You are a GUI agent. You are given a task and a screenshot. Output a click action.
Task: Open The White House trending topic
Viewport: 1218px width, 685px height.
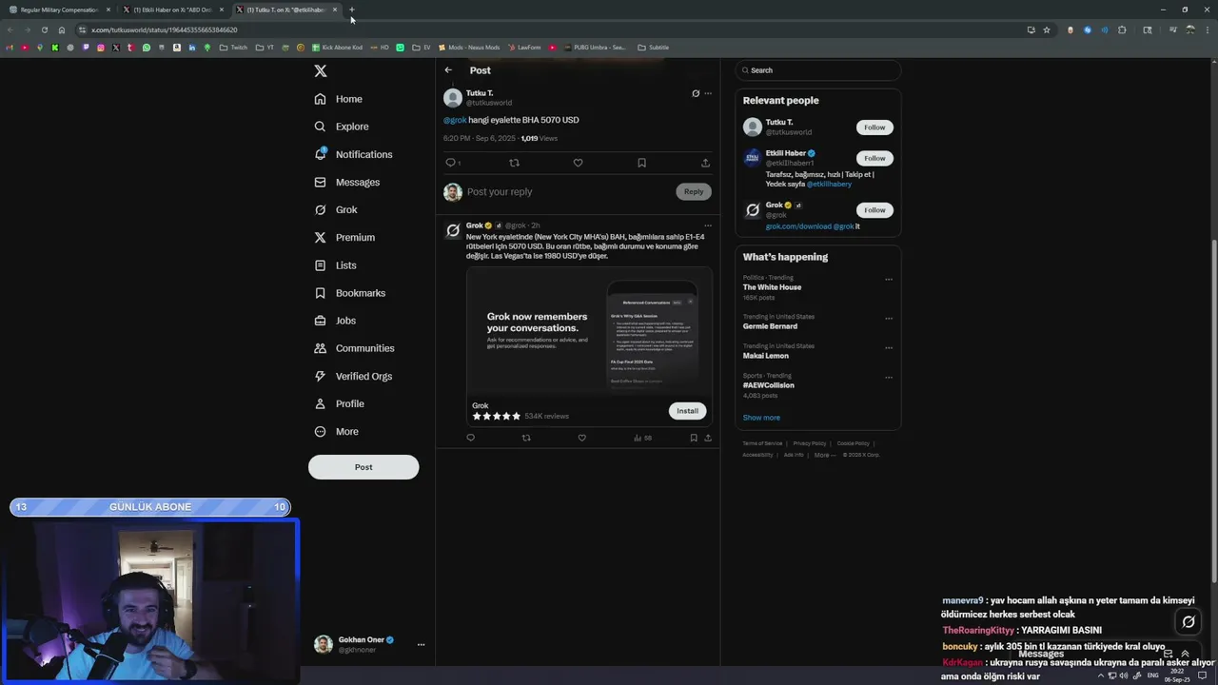(x=772, y=287)
